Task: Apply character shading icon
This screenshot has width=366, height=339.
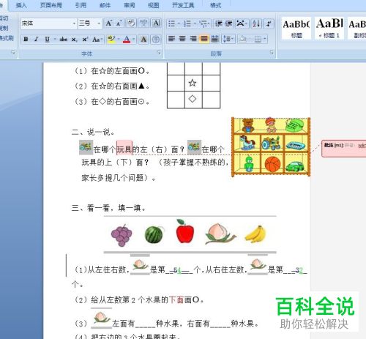Action: click(x=143, y=39)
